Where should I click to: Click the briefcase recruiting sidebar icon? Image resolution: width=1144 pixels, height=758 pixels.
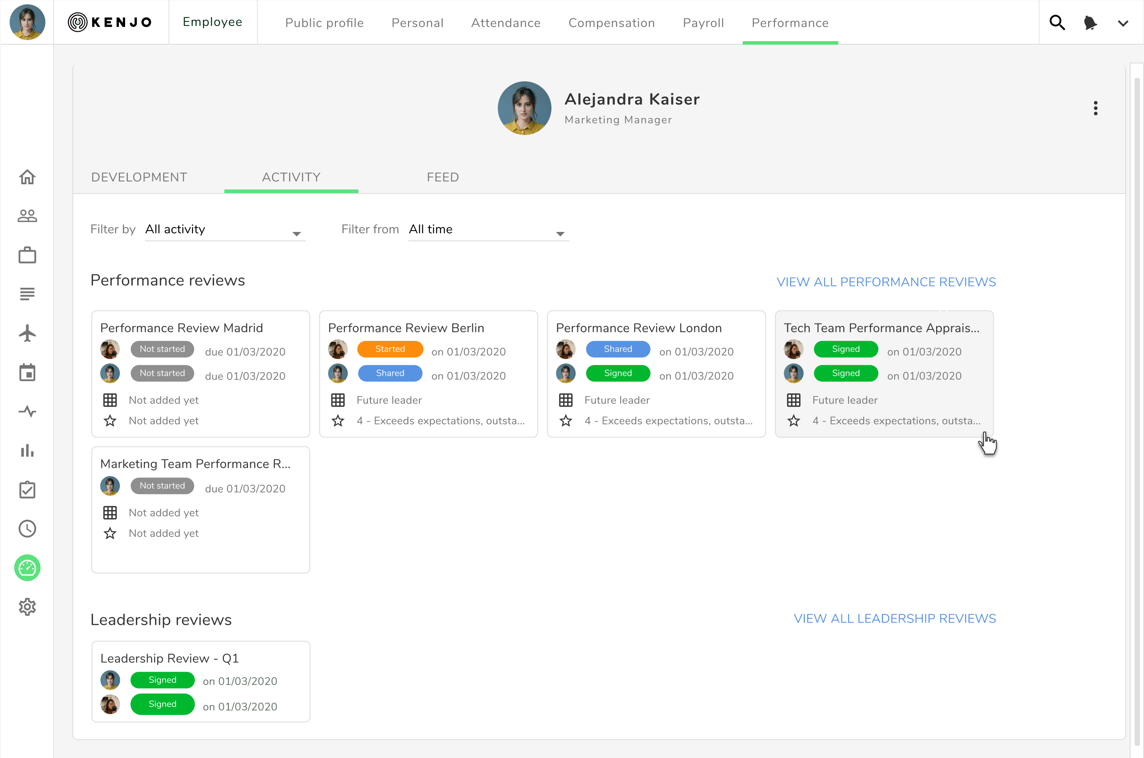27,255
